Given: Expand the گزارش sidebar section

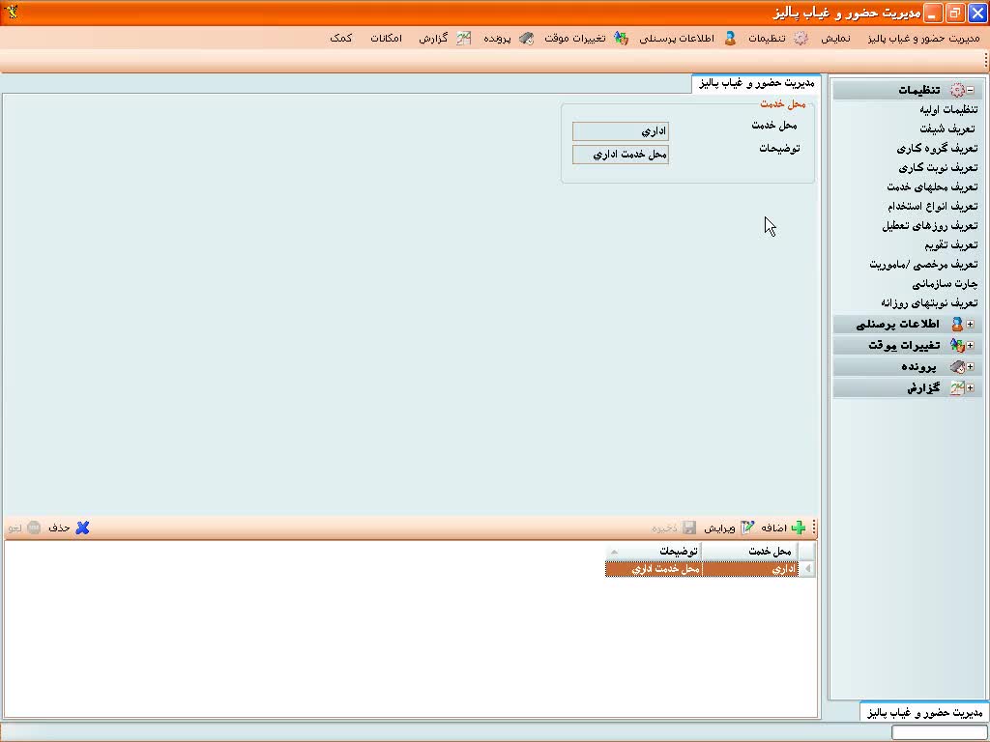Looking at the screenshot, I should coord(971,388).
